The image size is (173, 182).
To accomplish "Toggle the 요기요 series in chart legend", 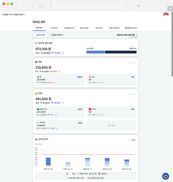I will click(93, 174).
